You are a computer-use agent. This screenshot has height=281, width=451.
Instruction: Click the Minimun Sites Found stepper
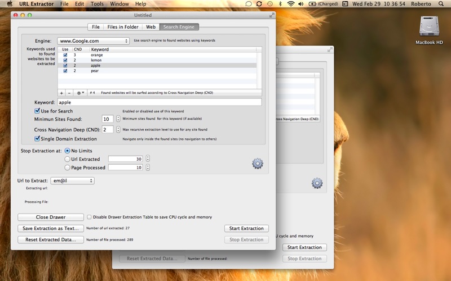point(118,119)
